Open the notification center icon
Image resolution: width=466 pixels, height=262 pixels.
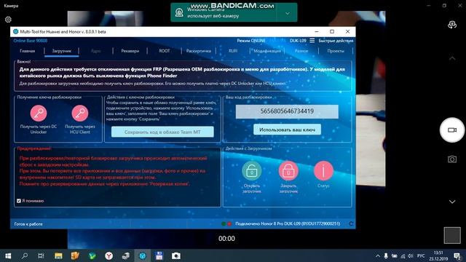pyautogui.click(x=457, y=255)
